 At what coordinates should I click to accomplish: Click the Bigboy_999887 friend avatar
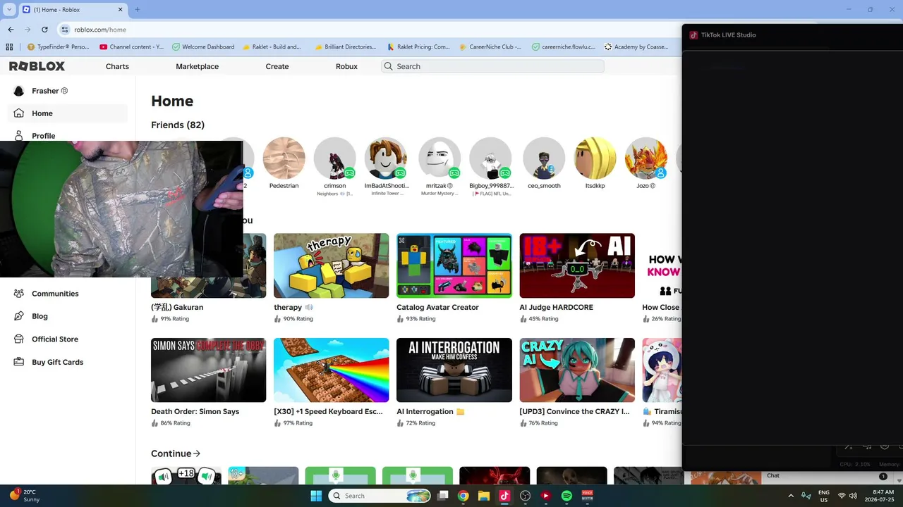coord(490,158)
